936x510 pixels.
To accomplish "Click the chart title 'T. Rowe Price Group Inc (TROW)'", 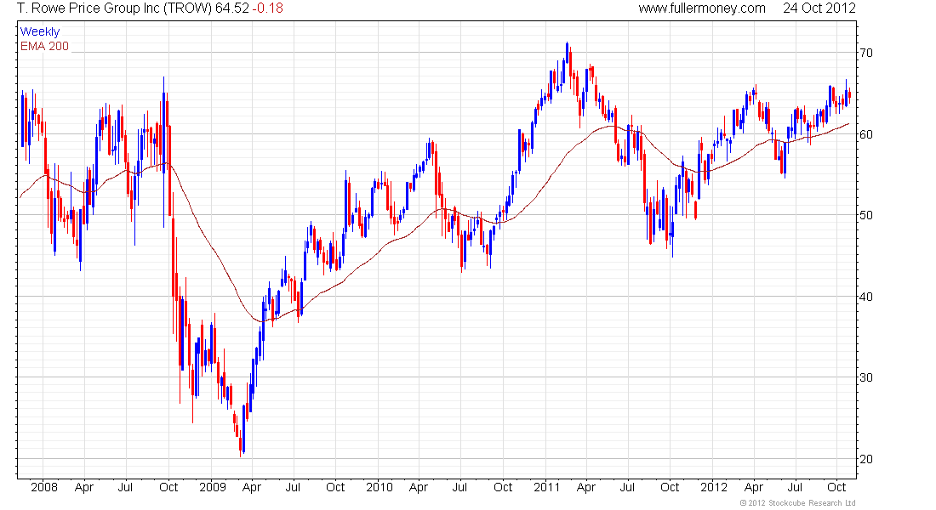I will click(x=115, y=8).
